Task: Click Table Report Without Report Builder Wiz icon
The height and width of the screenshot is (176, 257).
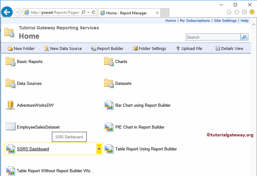Action: click(11, 171)
